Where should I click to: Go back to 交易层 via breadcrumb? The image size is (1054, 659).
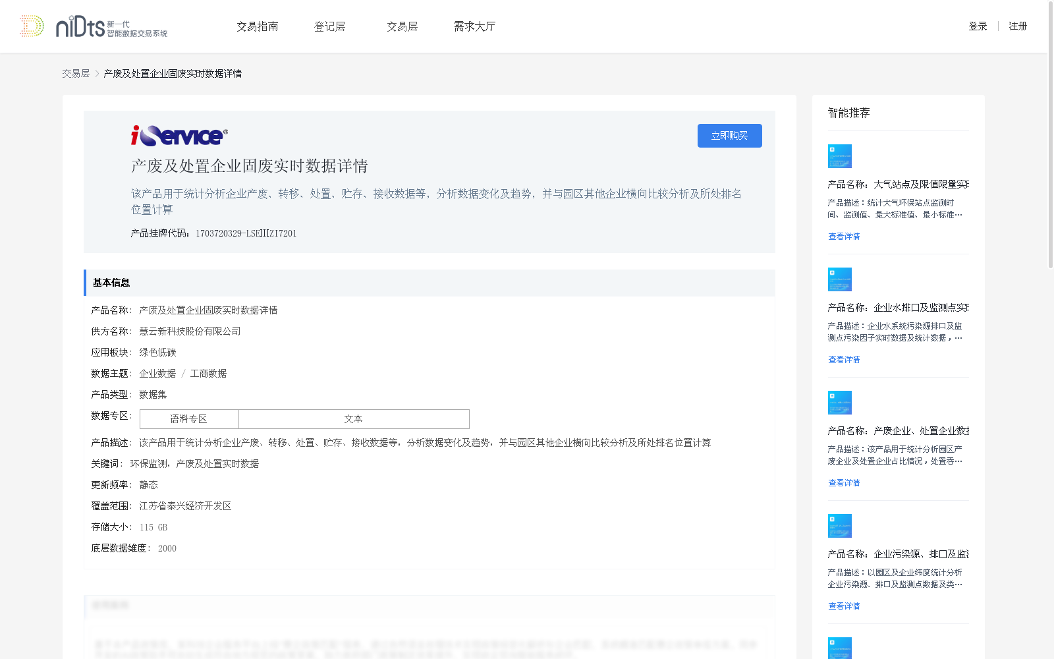coord(76,74)
